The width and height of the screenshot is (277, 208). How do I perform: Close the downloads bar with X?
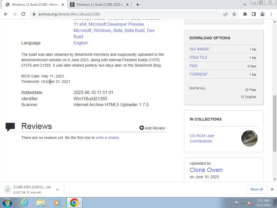click(272, 189)
